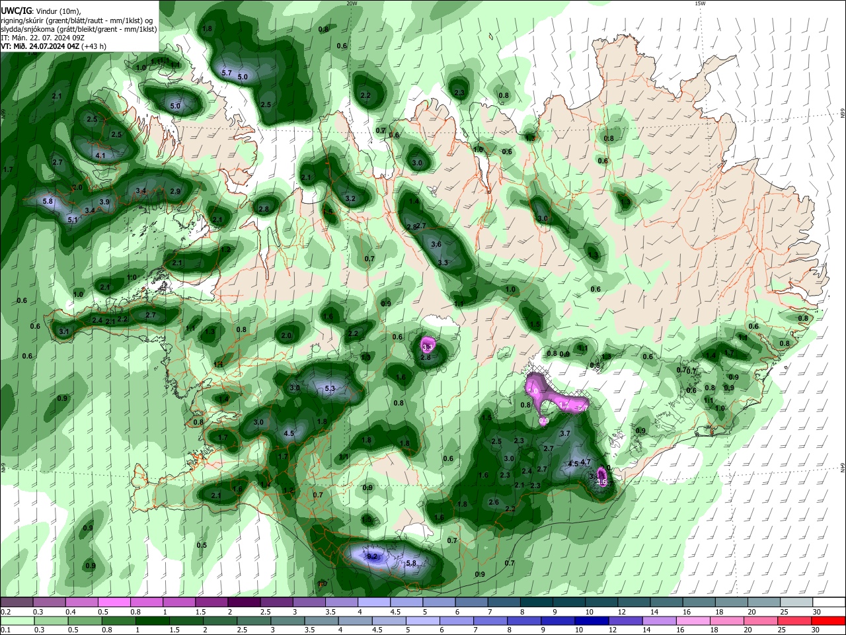Click the map value '5.3'
Screen dimensions: 846x635
pos(330,389)
